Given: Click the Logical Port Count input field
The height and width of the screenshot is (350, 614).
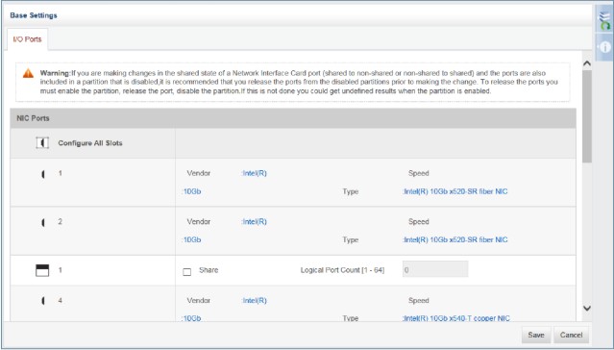Looking at the screenshot, I should [x=435, y=269].
